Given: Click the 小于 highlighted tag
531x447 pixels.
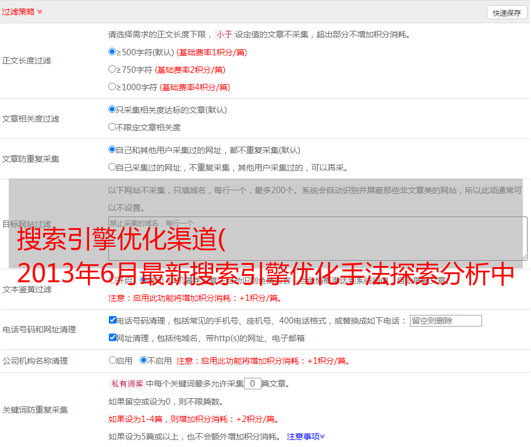Looking at the screenshot, I should pos(224,34).
